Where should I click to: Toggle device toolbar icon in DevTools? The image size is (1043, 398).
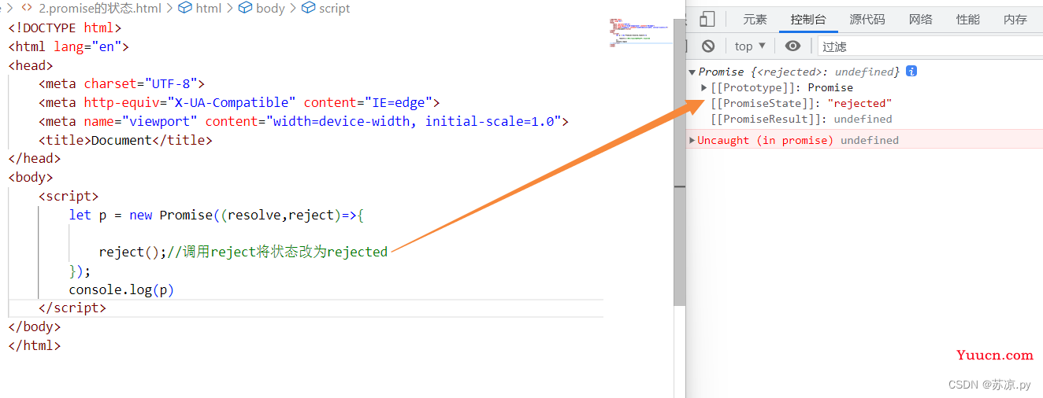coord(707,20)
